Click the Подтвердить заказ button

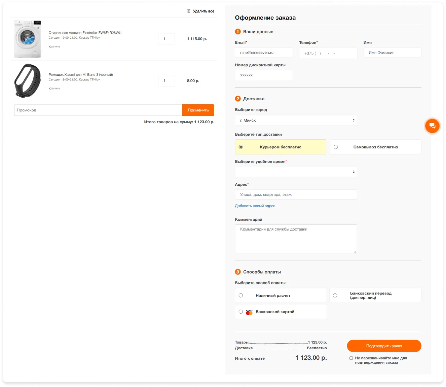click(x=384, y=346)
